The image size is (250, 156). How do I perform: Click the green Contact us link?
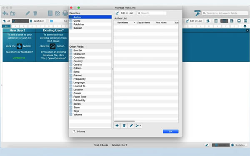coord(19,58)
